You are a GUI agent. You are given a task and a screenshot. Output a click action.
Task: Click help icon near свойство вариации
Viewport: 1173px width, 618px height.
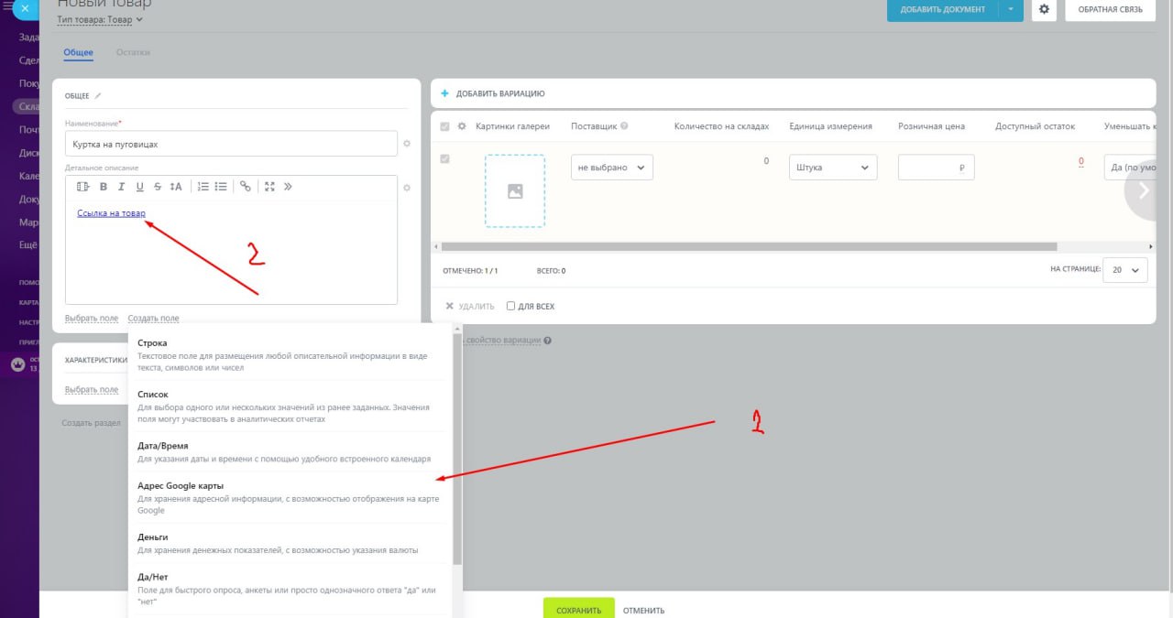[548, 341]
